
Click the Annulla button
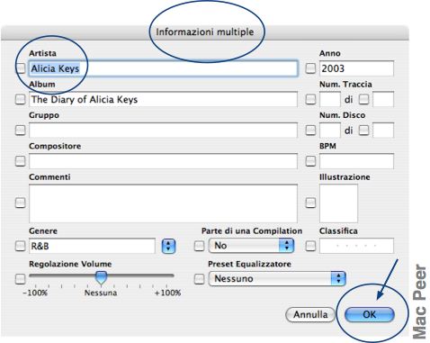point(310,314)
